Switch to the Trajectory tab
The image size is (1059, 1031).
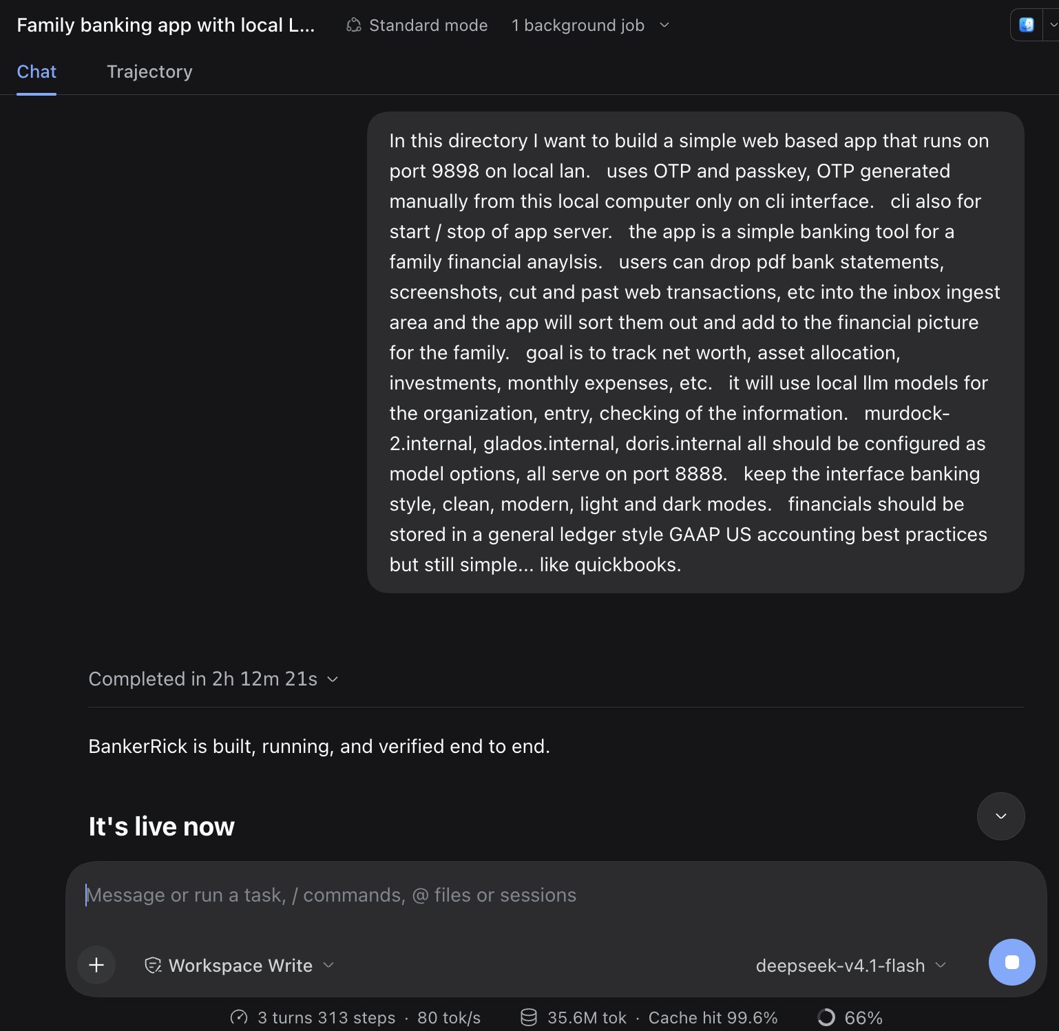coord(149,72)
